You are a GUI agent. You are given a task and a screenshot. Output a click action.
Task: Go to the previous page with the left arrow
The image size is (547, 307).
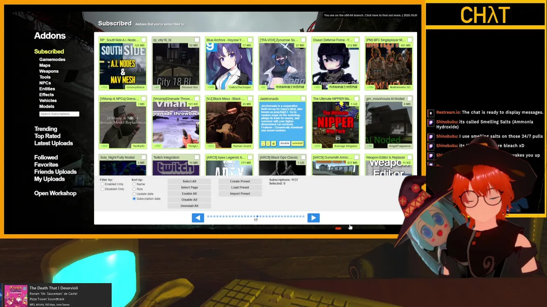[x=198, y=218]
